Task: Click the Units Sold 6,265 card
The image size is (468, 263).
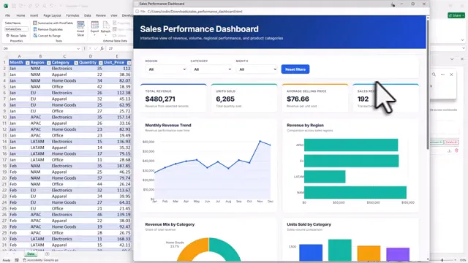Action: (244, 98)
